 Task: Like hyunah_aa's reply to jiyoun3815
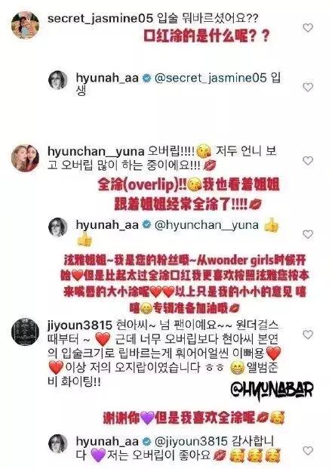click(308, 450)
